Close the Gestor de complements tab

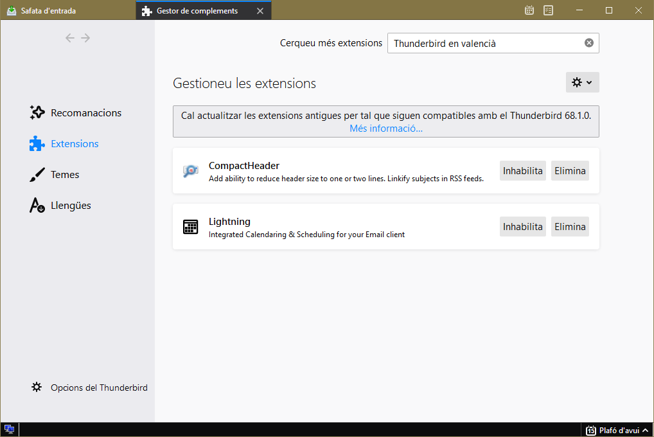260,11
